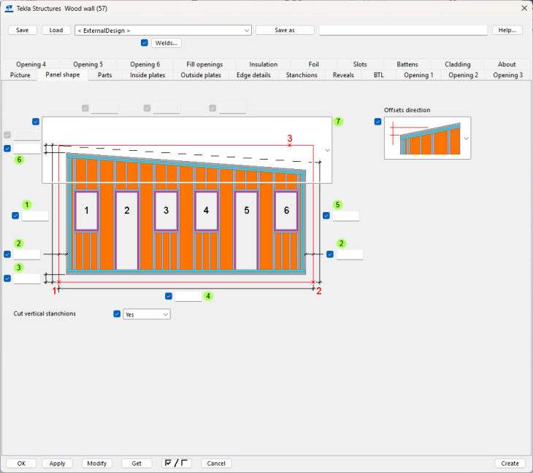
Task: Expand the Offsets direction image dropdown
Action: click(x=466, y=138)
